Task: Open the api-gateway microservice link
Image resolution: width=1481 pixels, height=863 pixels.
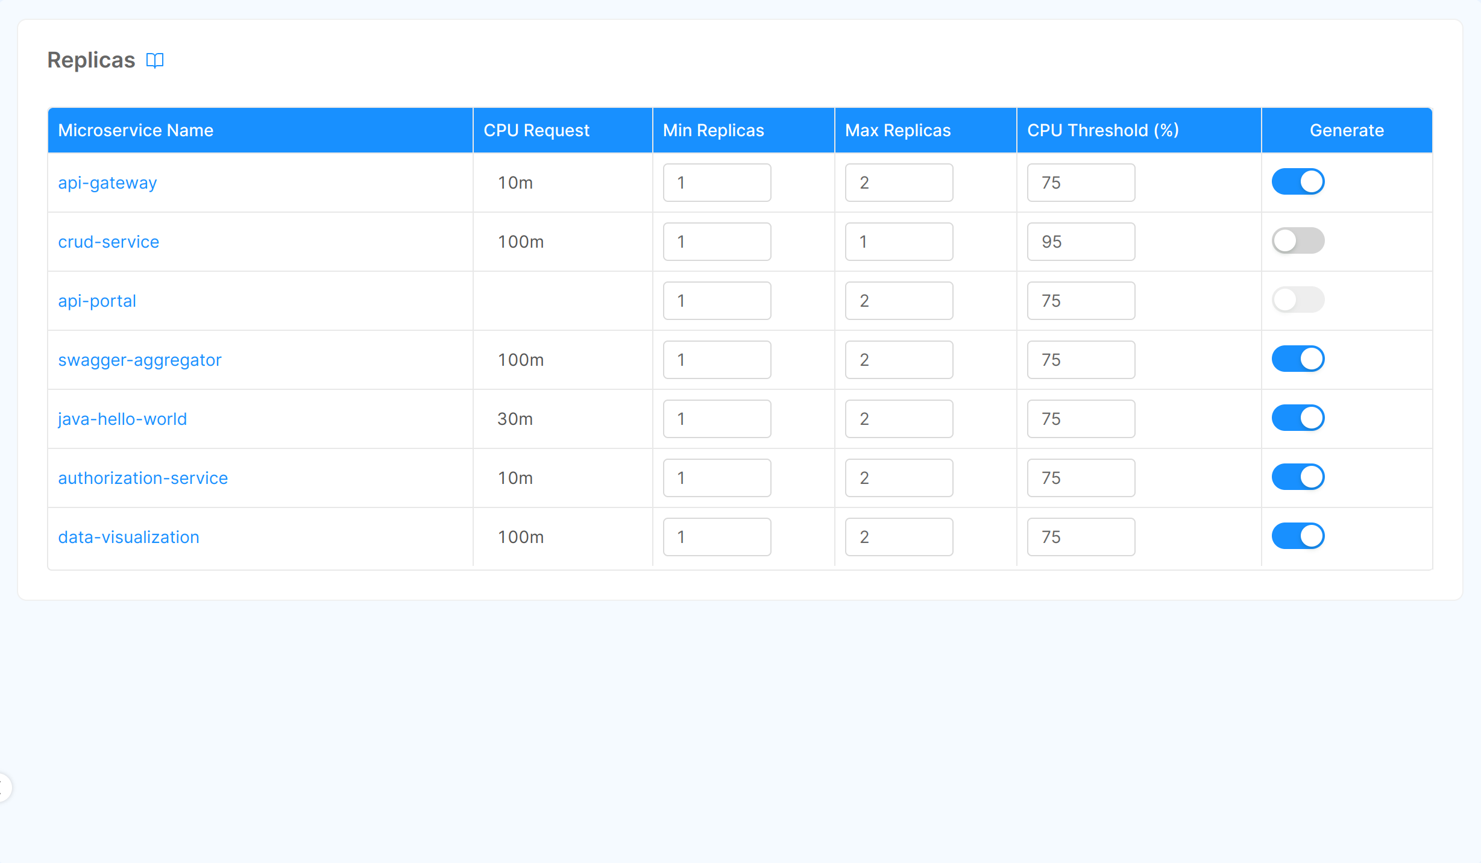Action: click(x=107, y=183)
